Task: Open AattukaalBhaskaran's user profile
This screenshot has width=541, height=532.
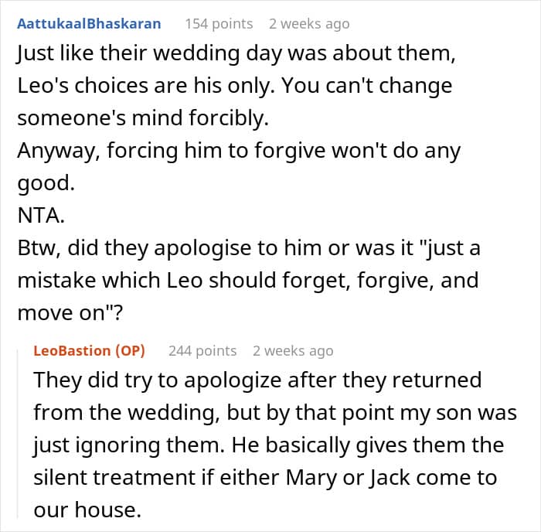Action: click(x=89, y=23)
